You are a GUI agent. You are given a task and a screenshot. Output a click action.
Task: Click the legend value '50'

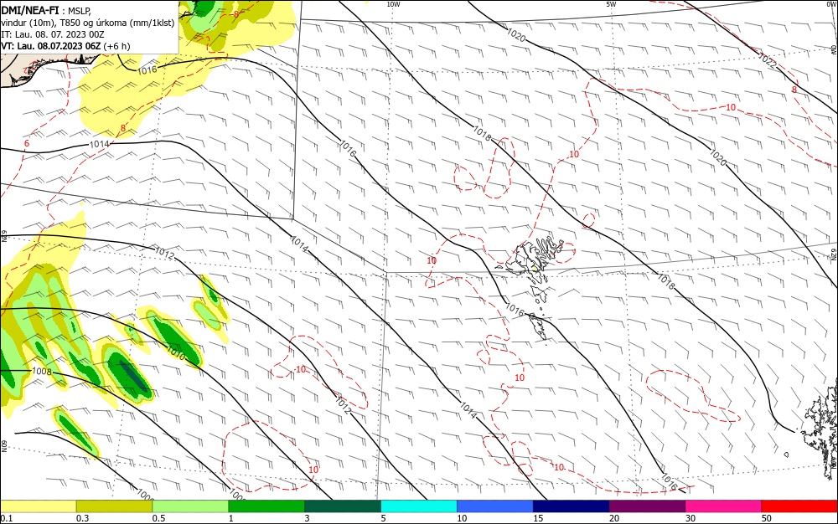tap(767, 518)
